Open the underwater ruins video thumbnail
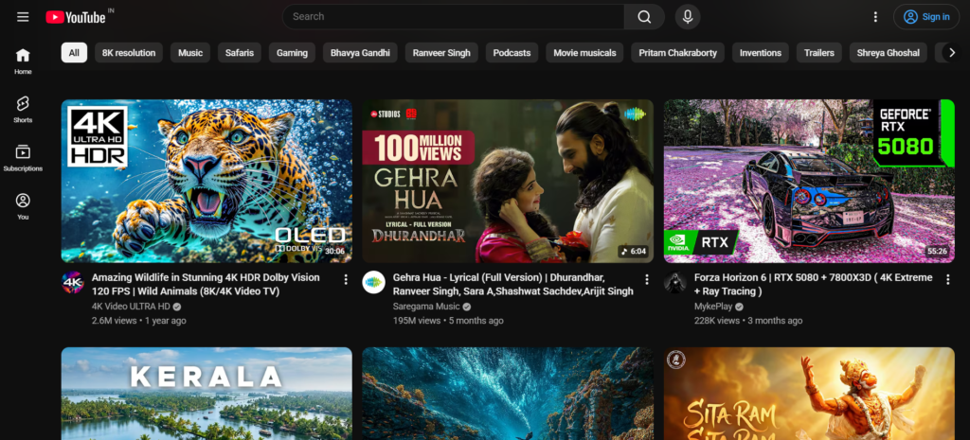 pos(508,394)
